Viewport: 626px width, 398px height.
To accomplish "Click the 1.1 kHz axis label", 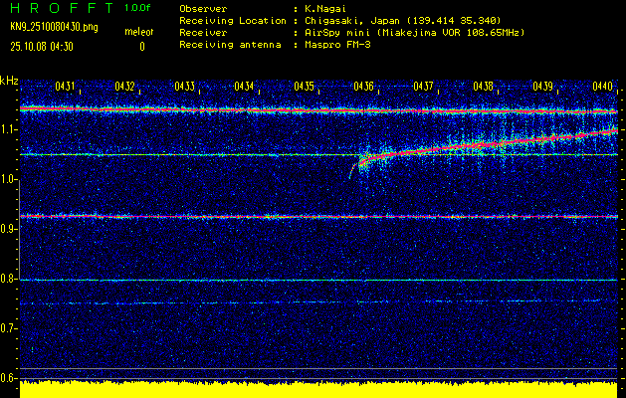I will click(x=10, y=129).
